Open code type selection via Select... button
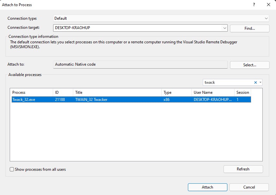The height and width of the screenshot is (195, 276). pyautogui.click(x=249, y=65)
